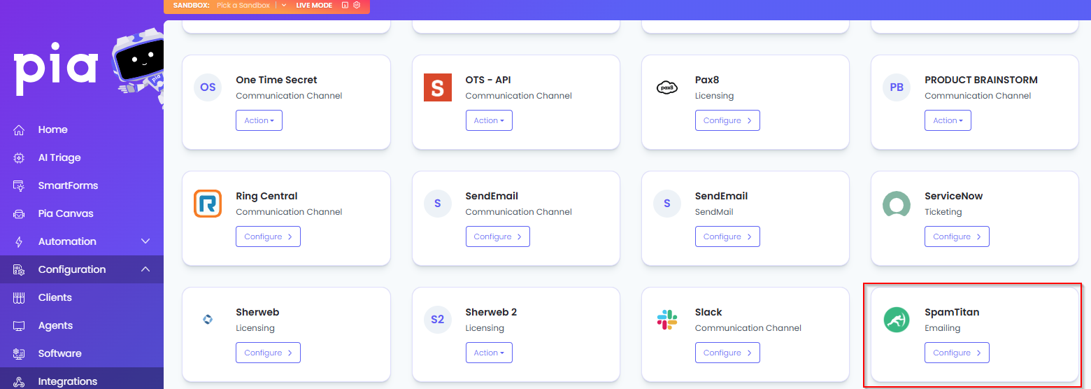The width and height of the screenshot is (1091, 389).
Task: Open One Time Secret Action dropdown
Action: point(259,120)
